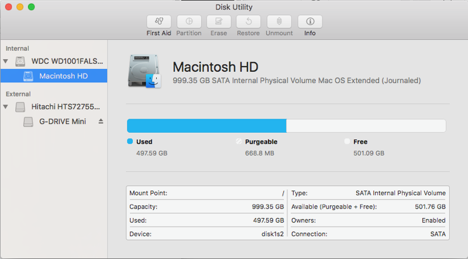Screen dimensions: 468x259
Task: Run First Aid on the disk
Action: click(x=159, y=22)
